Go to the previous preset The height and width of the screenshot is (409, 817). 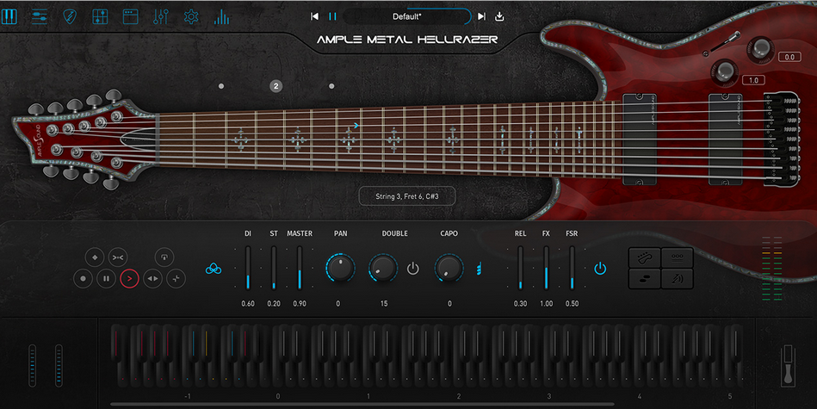[315, 16]
